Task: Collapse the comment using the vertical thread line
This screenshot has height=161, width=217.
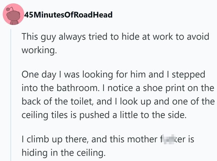Action: 11,95
